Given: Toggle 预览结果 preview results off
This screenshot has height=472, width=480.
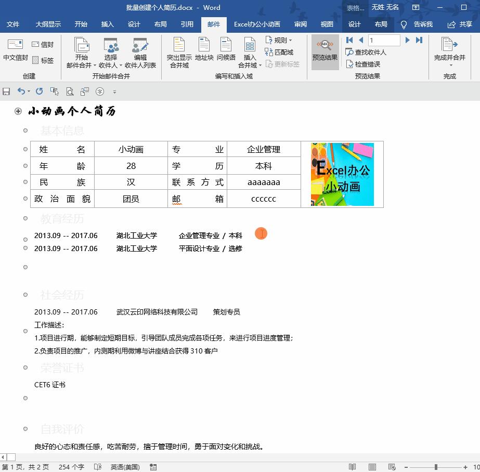Looking at the screenshot, I should [325, 52].
